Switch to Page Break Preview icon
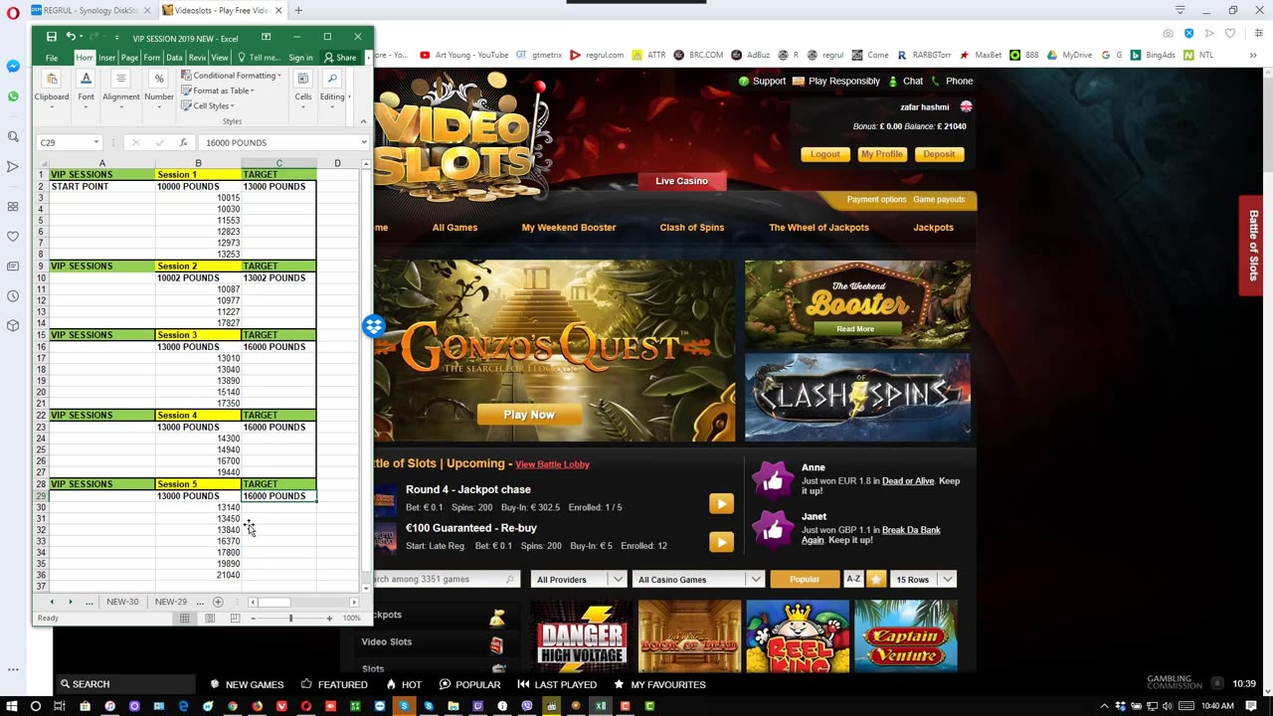 235,619
